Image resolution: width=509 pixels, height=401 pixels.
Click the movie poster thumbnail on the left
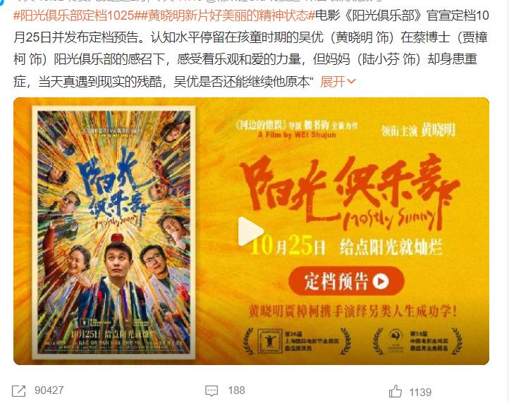click(114, 233)
